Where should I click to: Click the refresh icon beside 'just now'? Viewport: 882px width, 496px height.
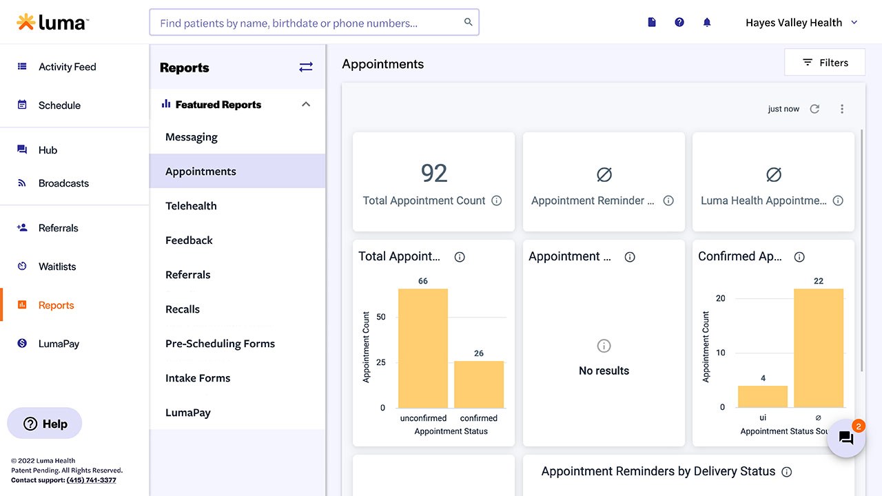(x=814, y=109)
